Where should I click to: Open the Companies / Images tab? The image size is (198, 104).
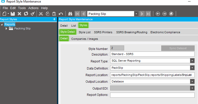(x=85, y=39)
